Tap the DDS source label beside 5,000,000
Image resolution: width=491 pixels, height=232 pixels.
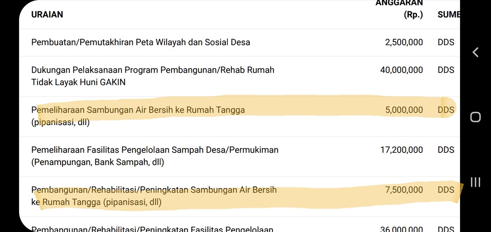[x=446, y=110]
